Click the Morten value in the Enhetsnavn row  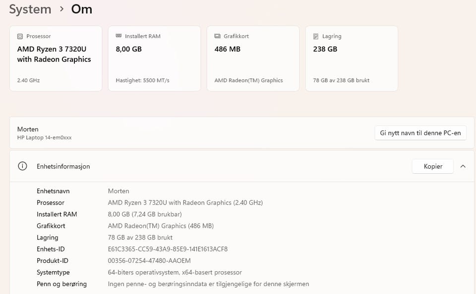[119, 191]
